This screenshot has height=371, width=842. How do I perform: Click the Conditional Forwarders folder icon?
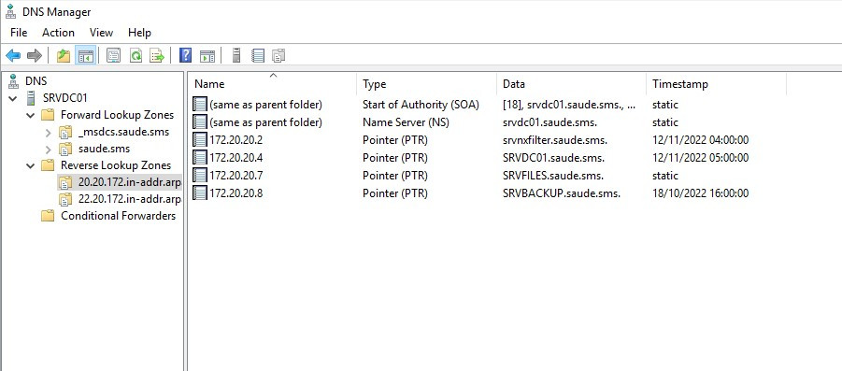click(x=48, y=216)
